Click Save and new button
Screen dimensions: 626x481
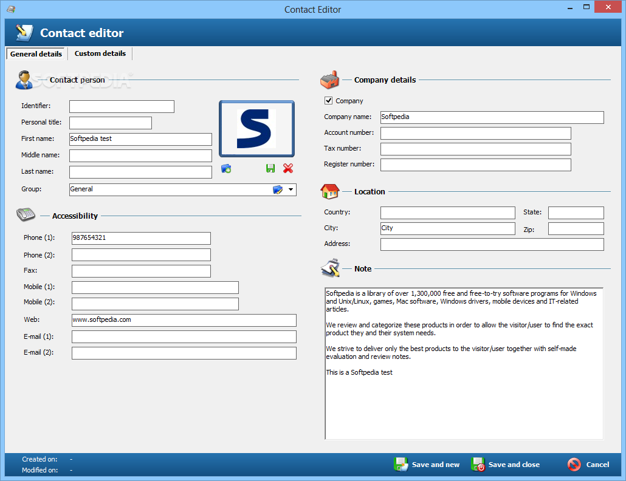click(427, 465)
